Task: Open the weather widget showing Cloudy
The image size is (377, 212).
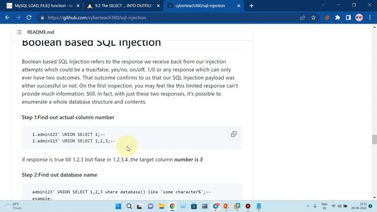Action: pyautogui.click(x=14, y=206)
